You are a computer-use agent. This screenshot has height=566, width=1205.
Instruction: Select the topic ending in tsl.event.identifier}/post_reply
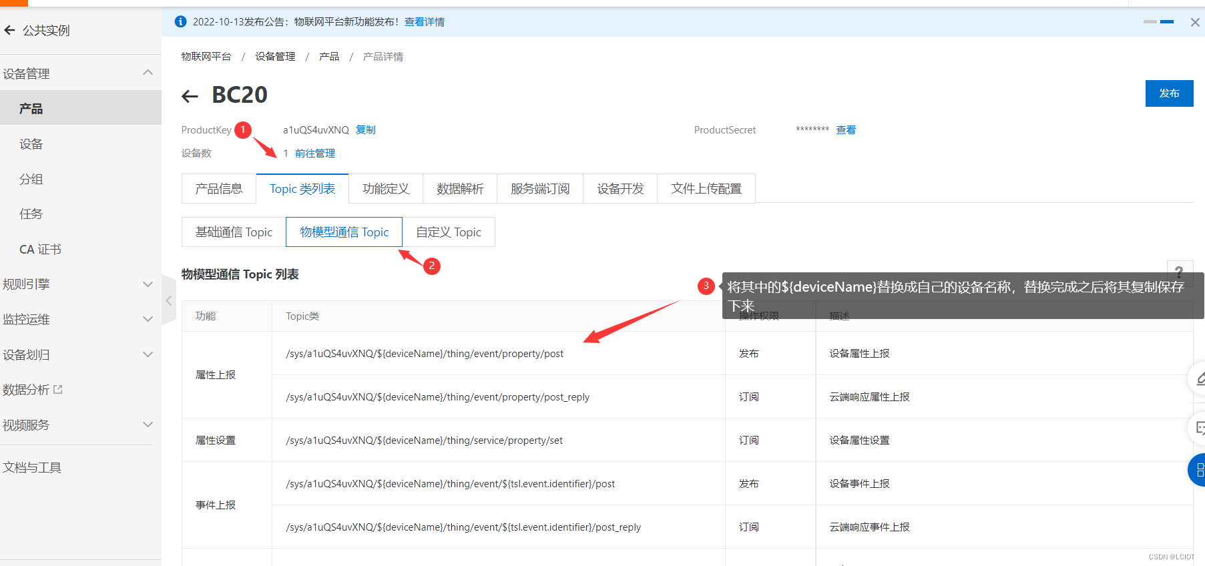(463, 527)
